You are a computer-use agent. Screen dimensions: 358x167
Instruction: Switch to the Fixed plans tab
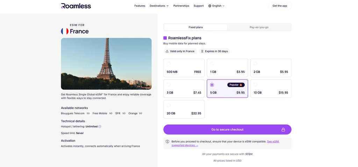point(196,27)
